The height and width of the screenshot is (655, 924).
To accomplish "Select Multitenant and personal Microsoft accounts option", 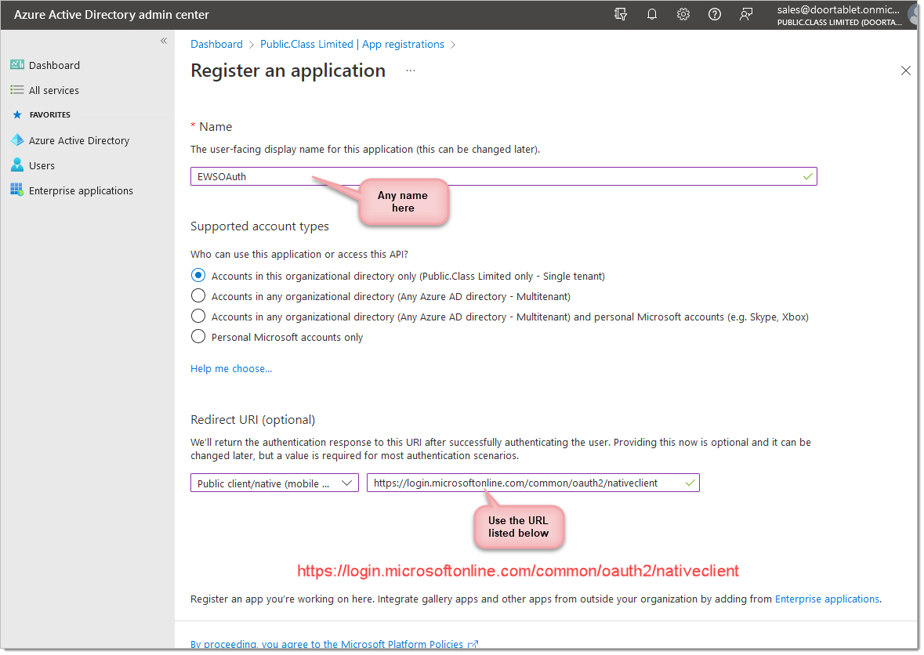I will pos(198,317).
